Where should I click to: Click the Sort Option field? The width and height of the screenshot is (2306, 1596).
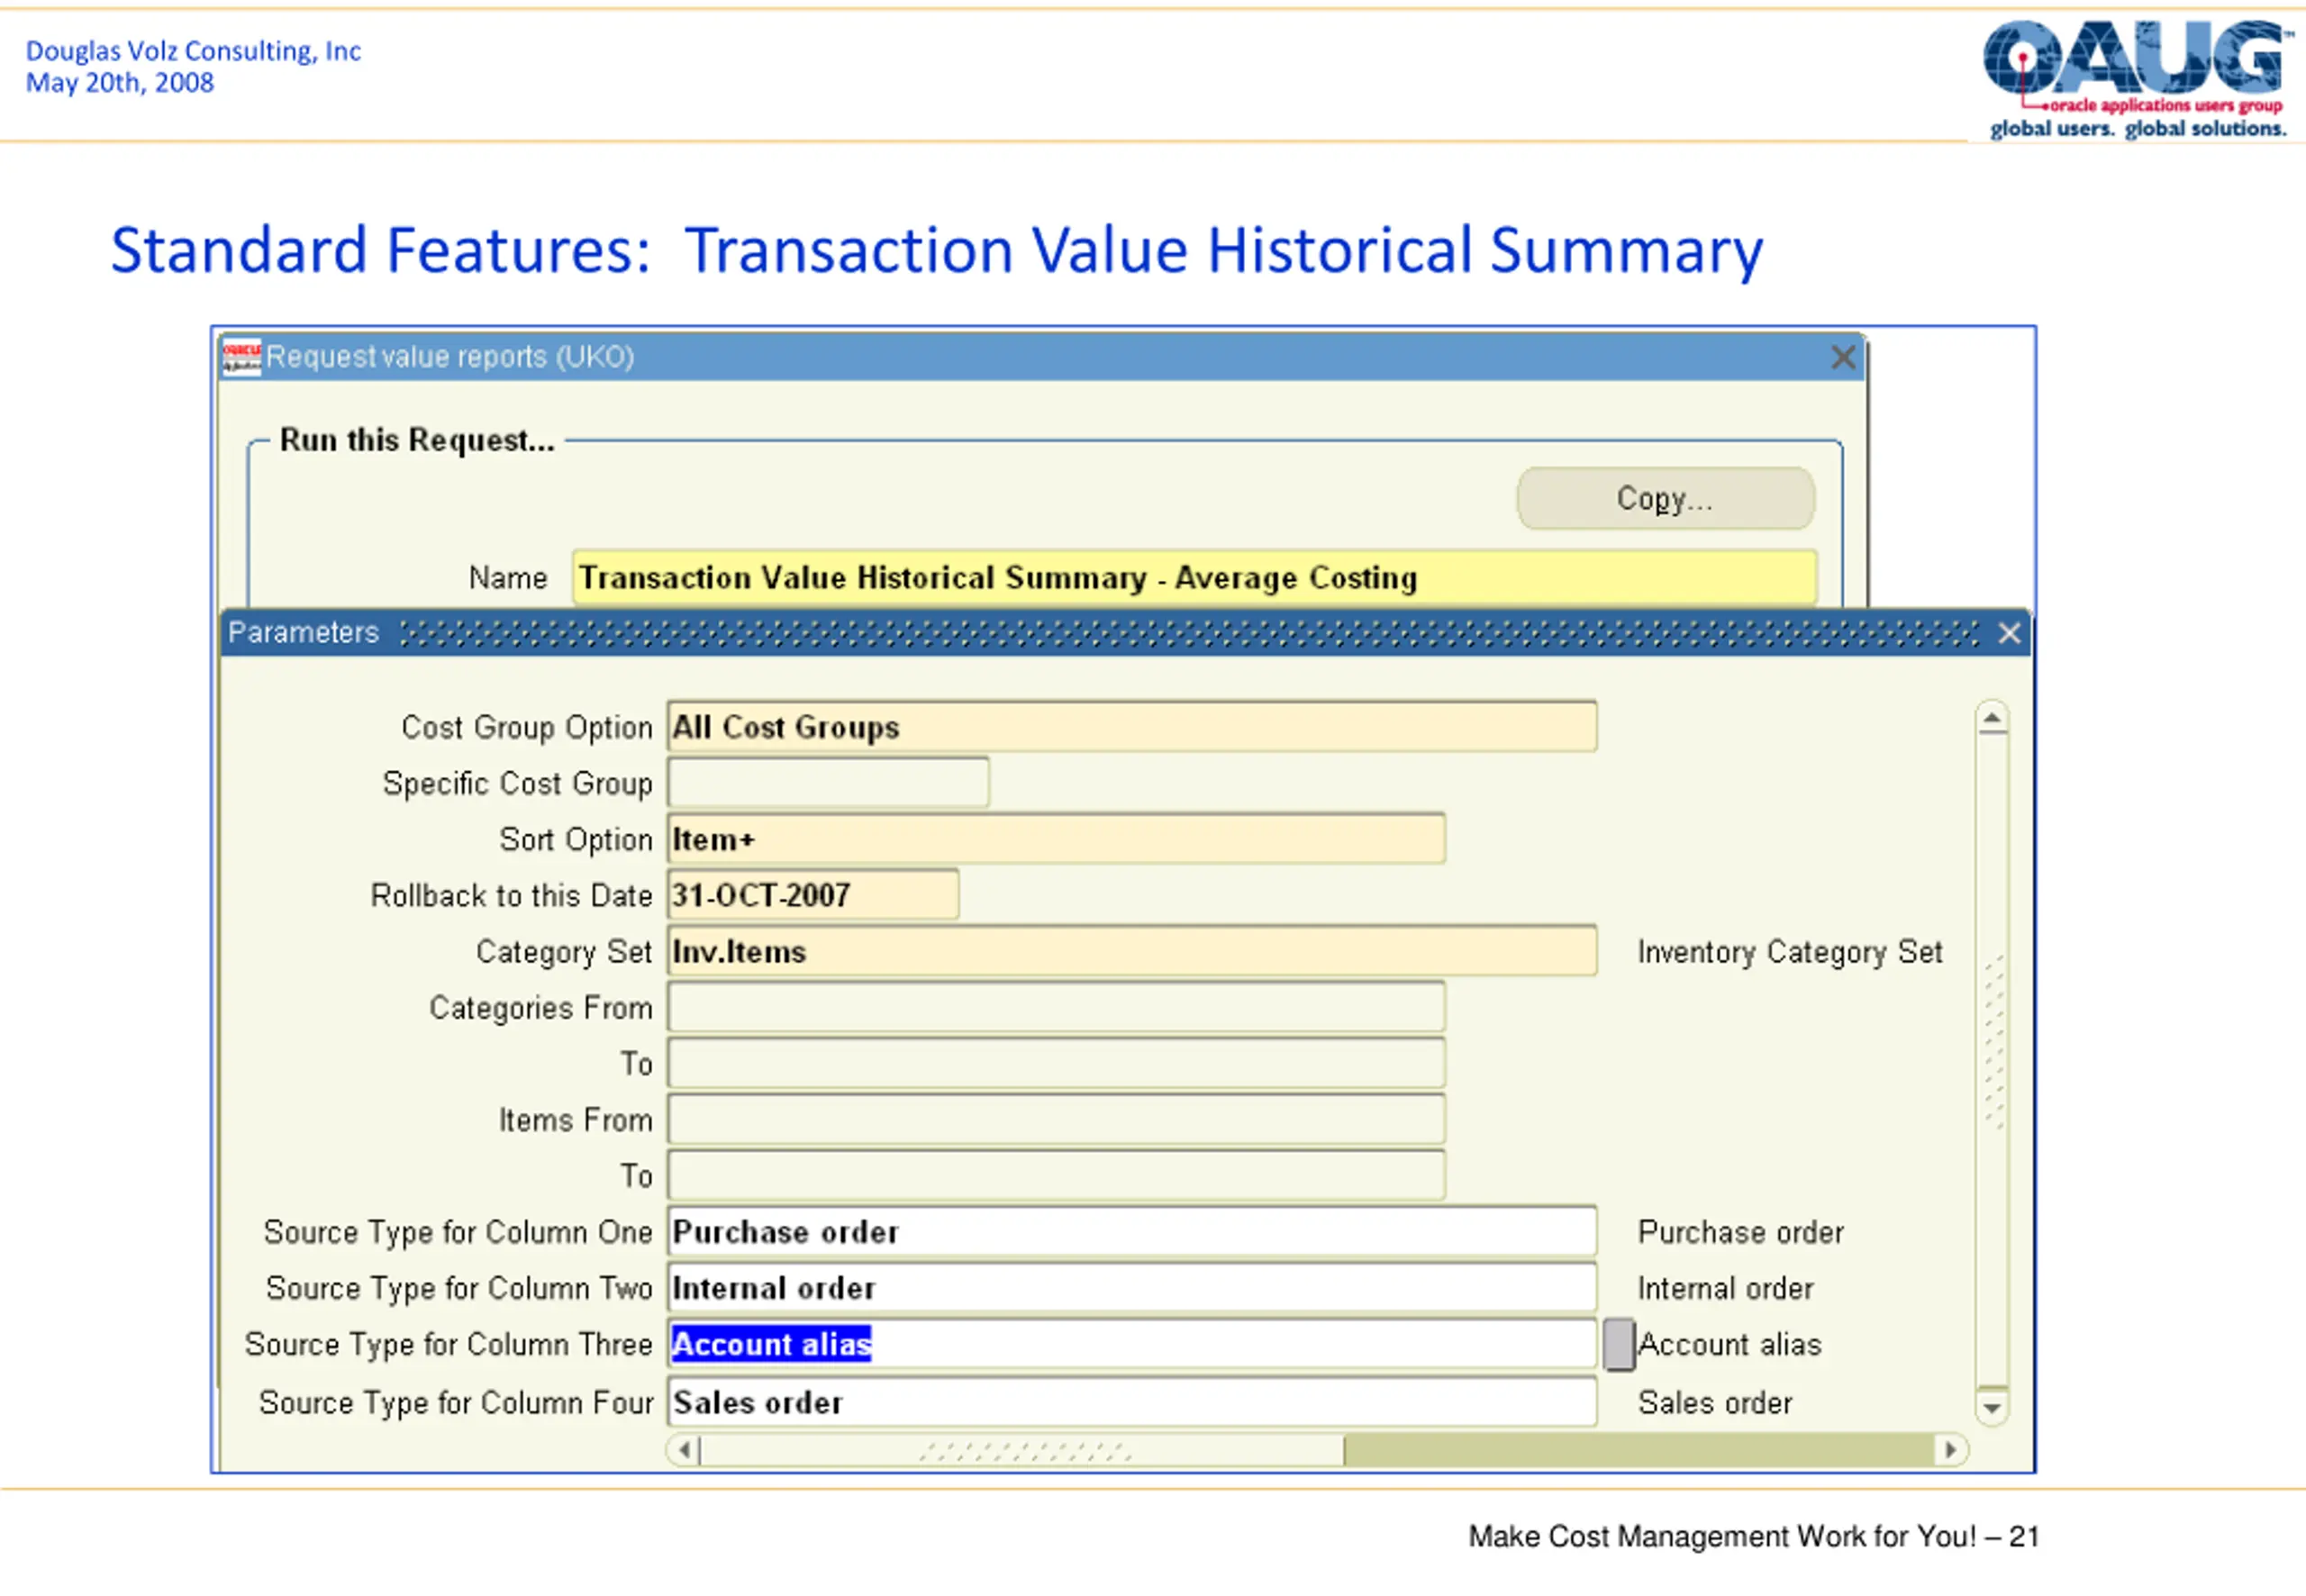(x=1056, y=839)
